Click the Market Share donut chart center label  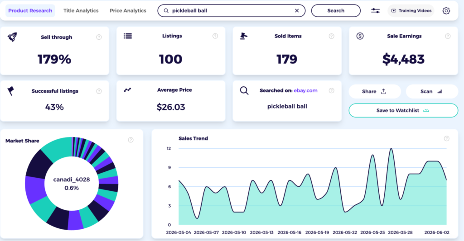tap(72, 184)
